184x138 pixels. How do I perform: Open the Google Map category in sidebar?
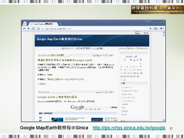point(126,94)
